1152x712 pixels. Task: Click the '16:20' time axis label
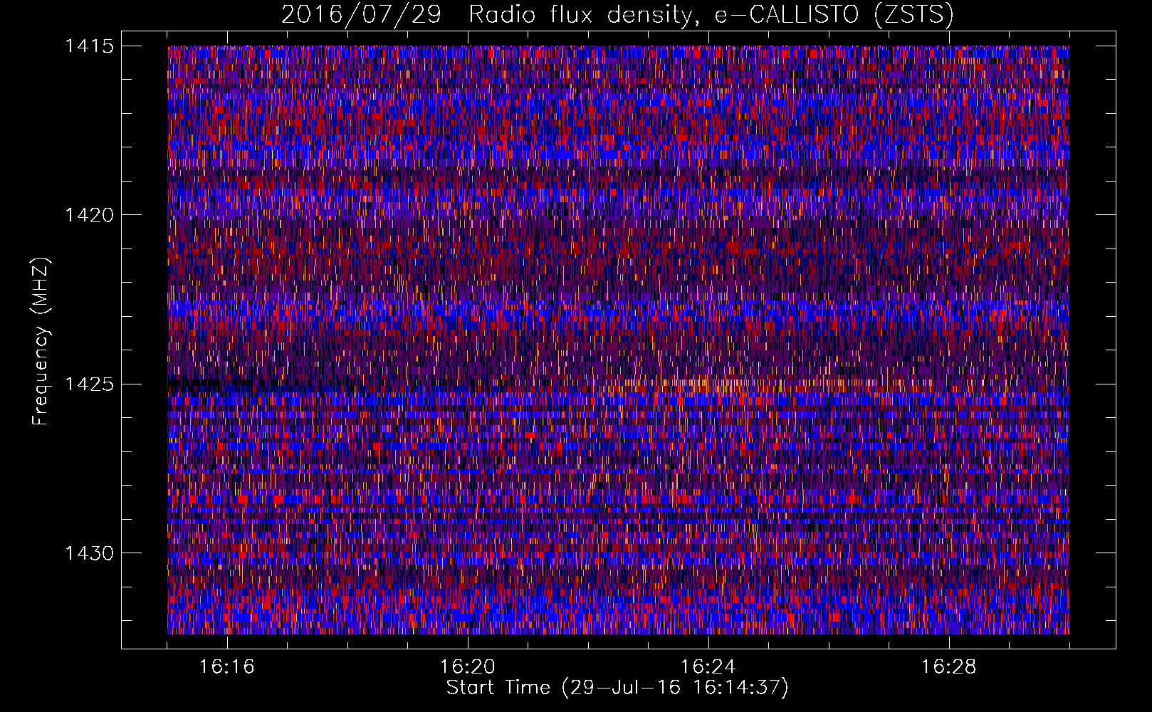(x=468, y=667)
